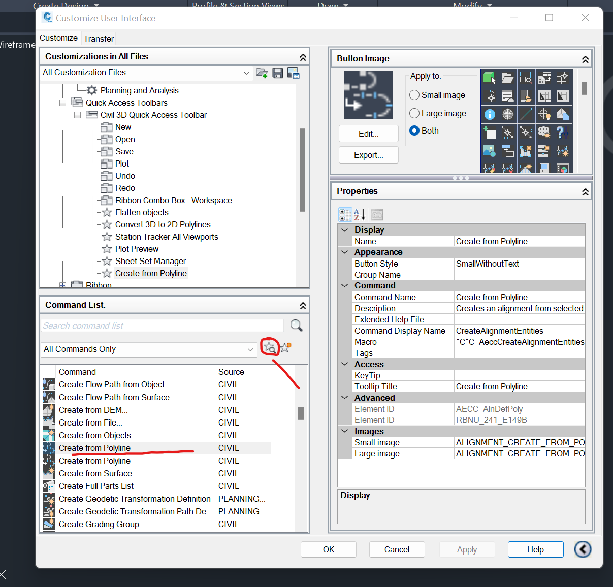
Task: Pick the blue info-circle image from the button gallery
Action: pos(489,114)
